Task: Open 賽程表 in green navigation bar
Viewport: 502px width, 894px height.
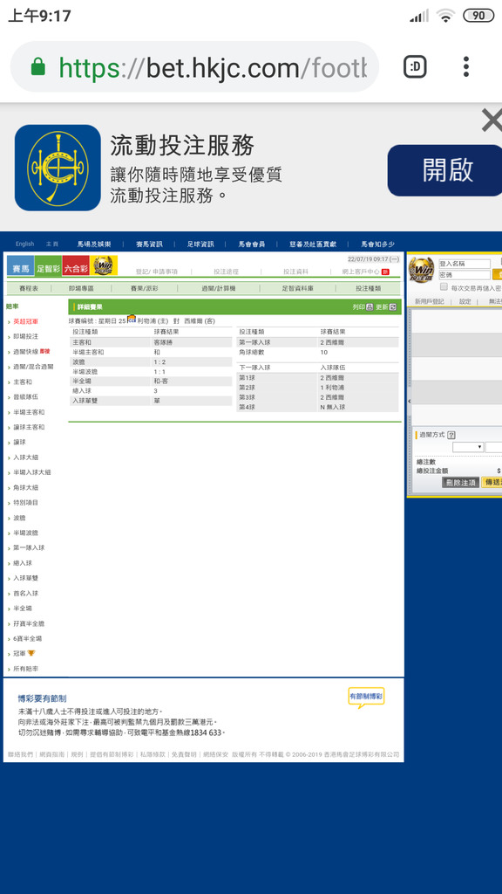Action: pos(29,289)
